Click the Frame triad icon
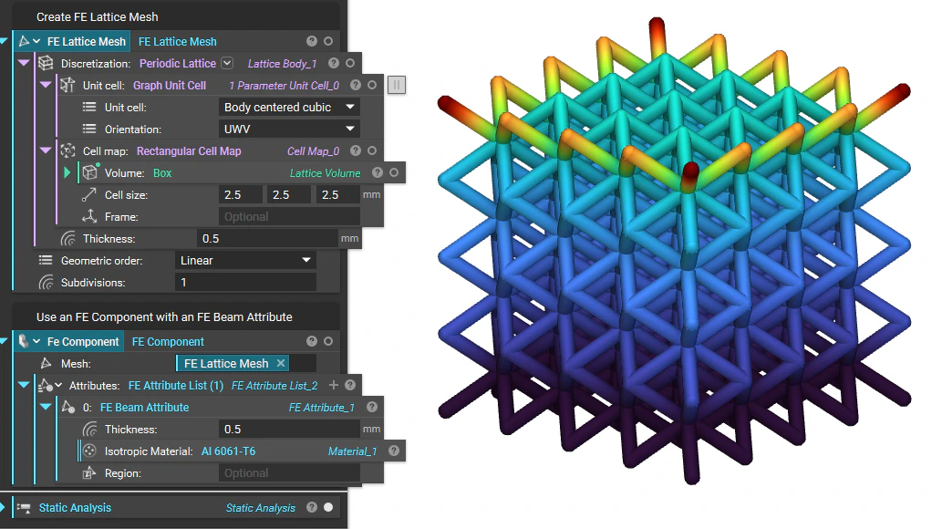 coord(90,216)
